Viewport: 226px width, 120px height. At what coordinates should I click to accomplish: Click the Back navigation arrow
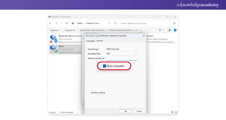tap(51, 23)
